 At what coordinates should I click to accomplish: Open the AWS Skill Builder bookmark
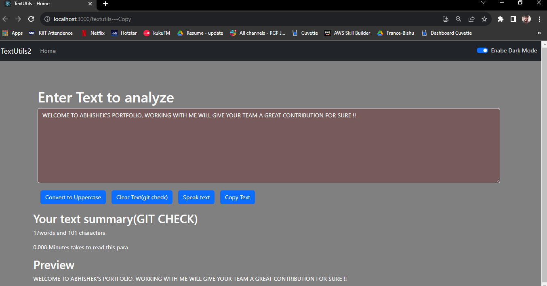point(347,33)
